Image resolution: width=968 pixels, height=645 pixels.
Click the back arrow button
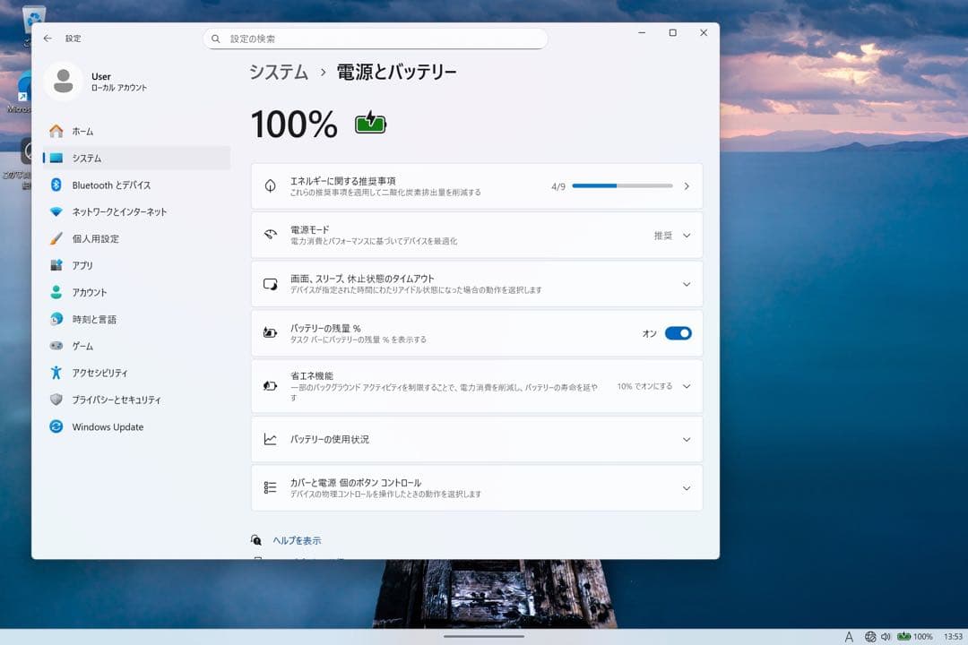[48, 39]
